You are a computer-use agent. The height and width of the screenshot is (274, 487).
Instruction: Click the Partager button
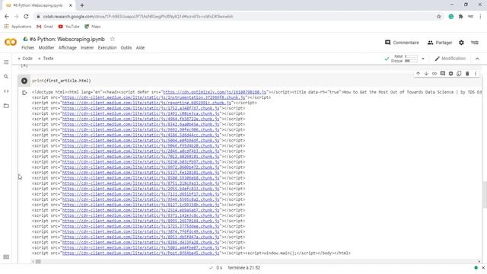(x=440, y=43)
